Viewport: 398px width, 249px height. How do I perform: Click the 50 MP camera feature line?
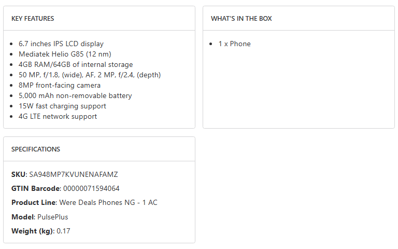point(90,75)
